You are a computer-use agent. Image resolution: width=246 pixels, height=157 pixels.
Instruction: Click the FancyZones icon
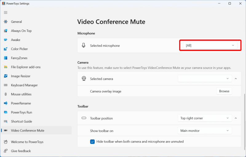point(6,58)
